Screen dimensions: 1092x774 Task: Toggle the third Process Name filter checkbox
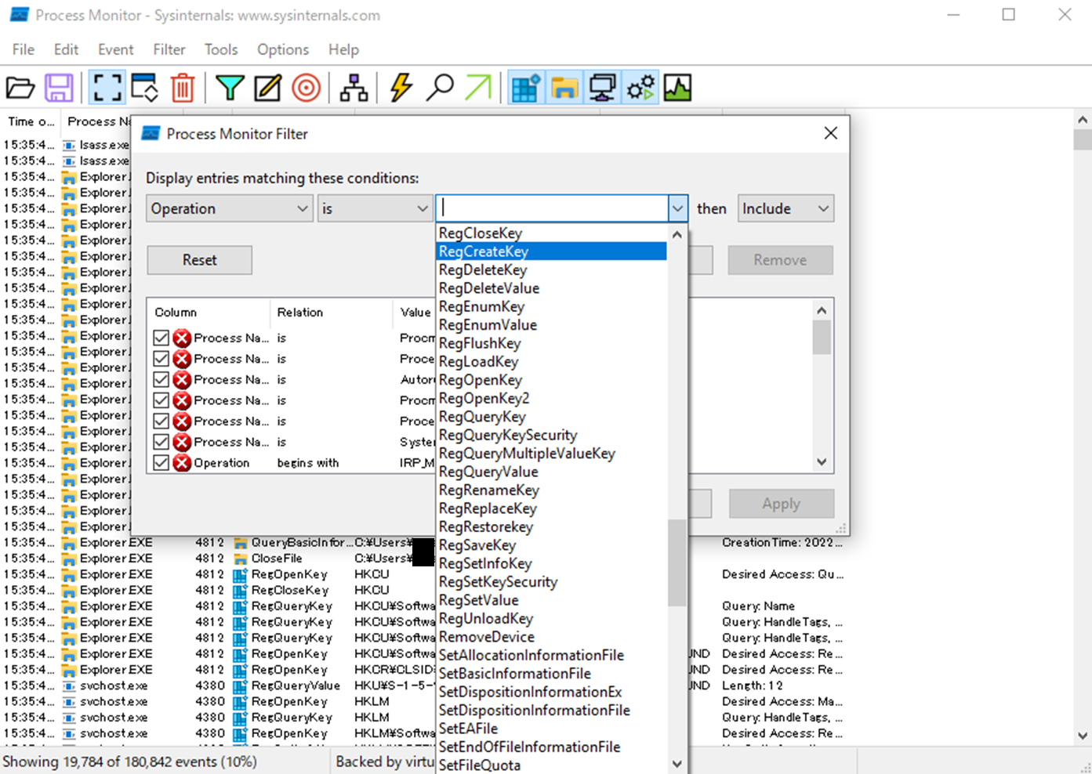tap(161, 379)
